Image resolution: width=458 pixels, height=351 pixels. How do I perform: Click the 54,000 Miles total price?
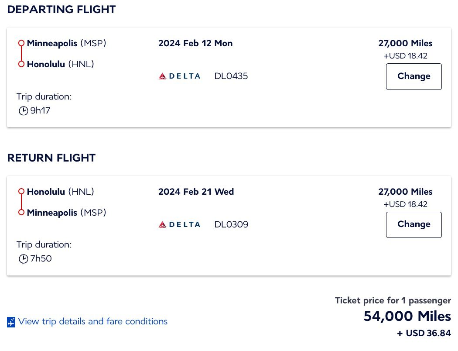coord(407,316)
